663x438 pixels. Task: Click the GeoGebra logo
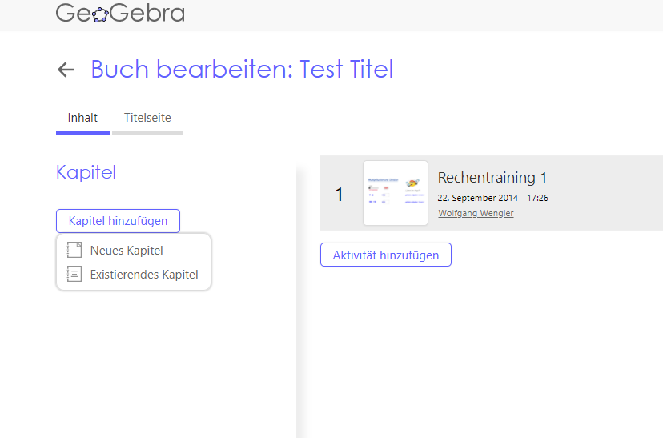[120, 13]
